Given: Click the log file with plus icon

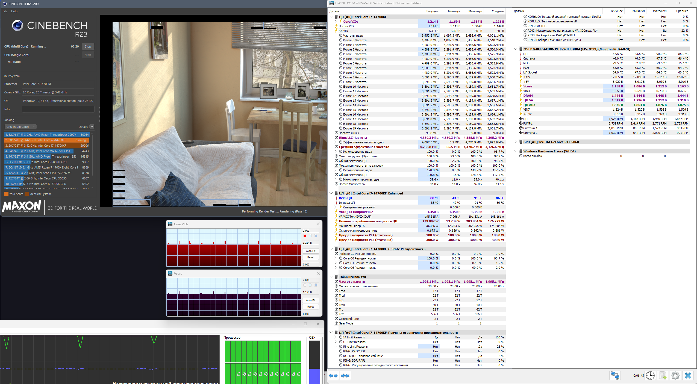Looking at the screenshot, I should [663, 376].
